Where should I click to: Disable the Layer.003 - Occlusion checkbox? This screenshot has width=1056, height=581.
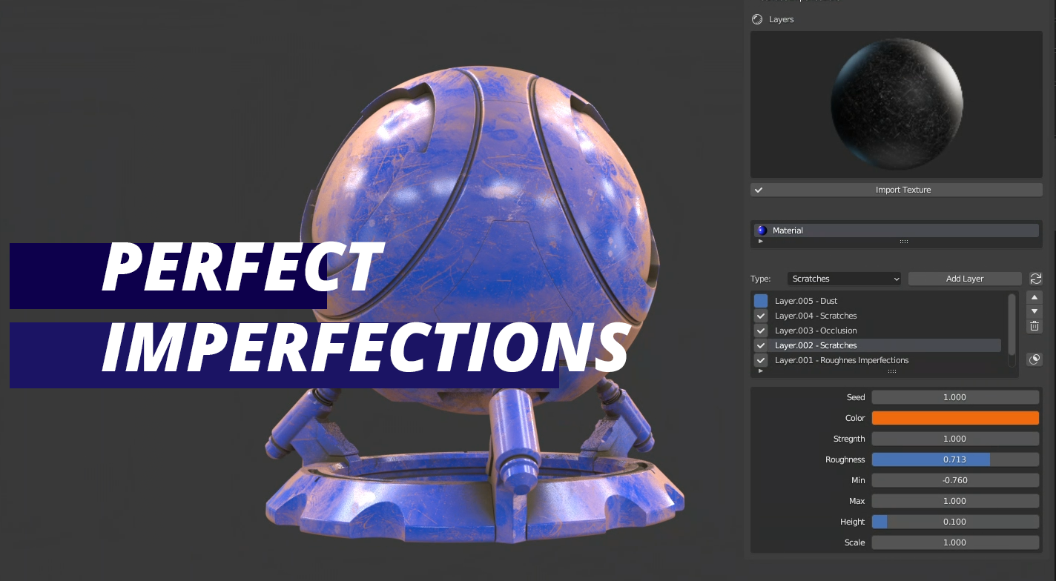(760, 330)
